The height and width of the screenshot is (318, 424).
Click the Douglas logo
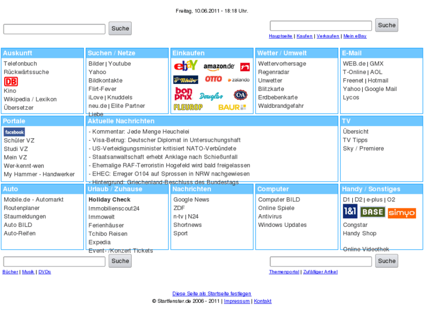tap(211, 96)
